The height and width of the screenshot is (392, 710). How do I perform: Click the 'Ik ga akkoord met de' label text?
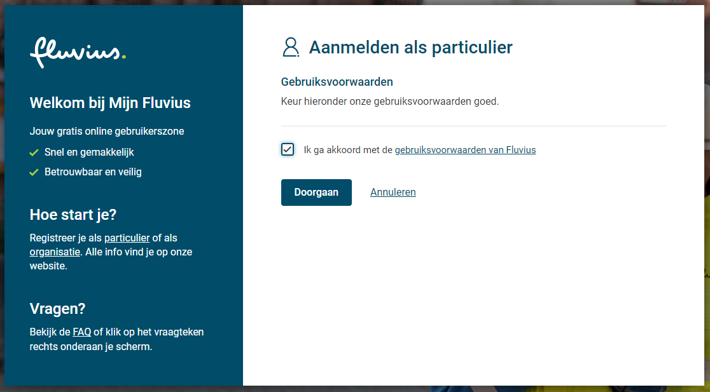click(x=348, y=150)
